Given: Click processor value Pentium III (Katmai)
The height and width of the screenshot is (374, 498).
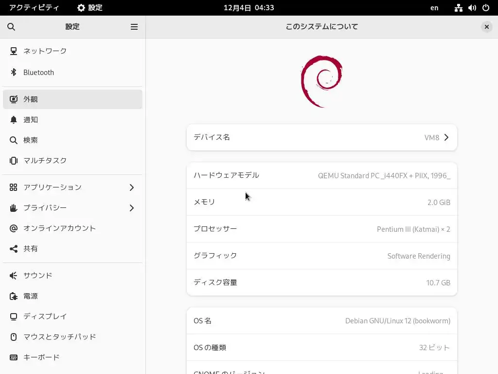Looking at the screenshot, I should coord(413,229).
